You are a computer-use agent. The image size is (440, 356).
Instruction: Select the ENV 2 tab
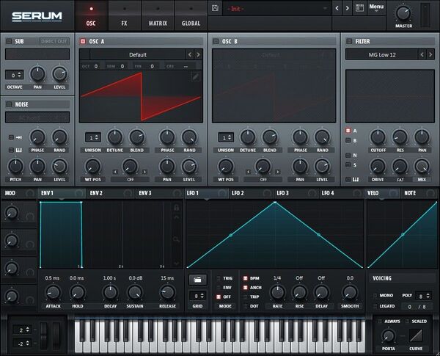(x=110, y=193)
